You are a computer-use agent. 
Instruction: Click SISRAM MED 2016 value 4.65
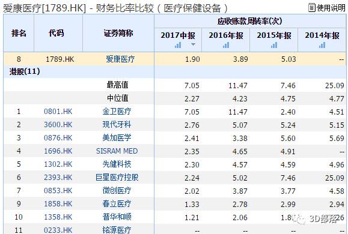pyautogui.click(x=240, y=151)
